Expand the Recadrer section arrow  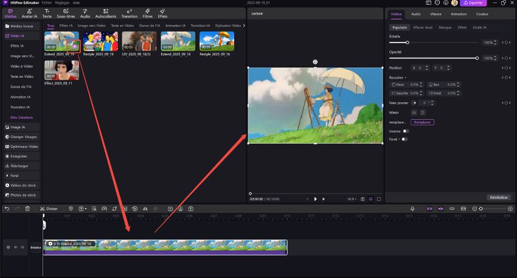406,77
